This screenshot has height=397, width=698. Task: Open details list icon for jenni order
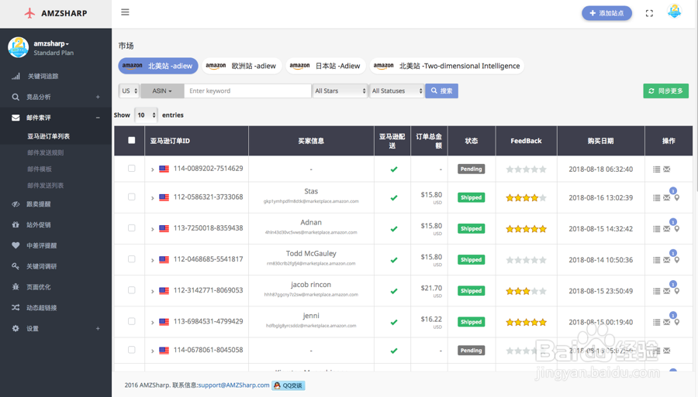coord(657,322)
